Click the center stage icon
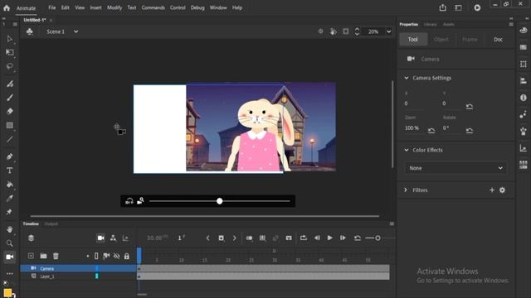Viewport: 531px width, 298px height. [320, 31]
